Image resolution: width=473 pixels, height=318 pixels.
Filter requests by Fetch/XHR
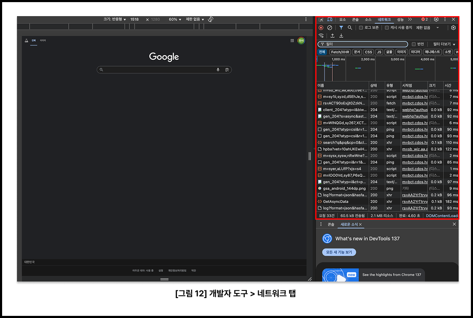[x=340, y=52]
